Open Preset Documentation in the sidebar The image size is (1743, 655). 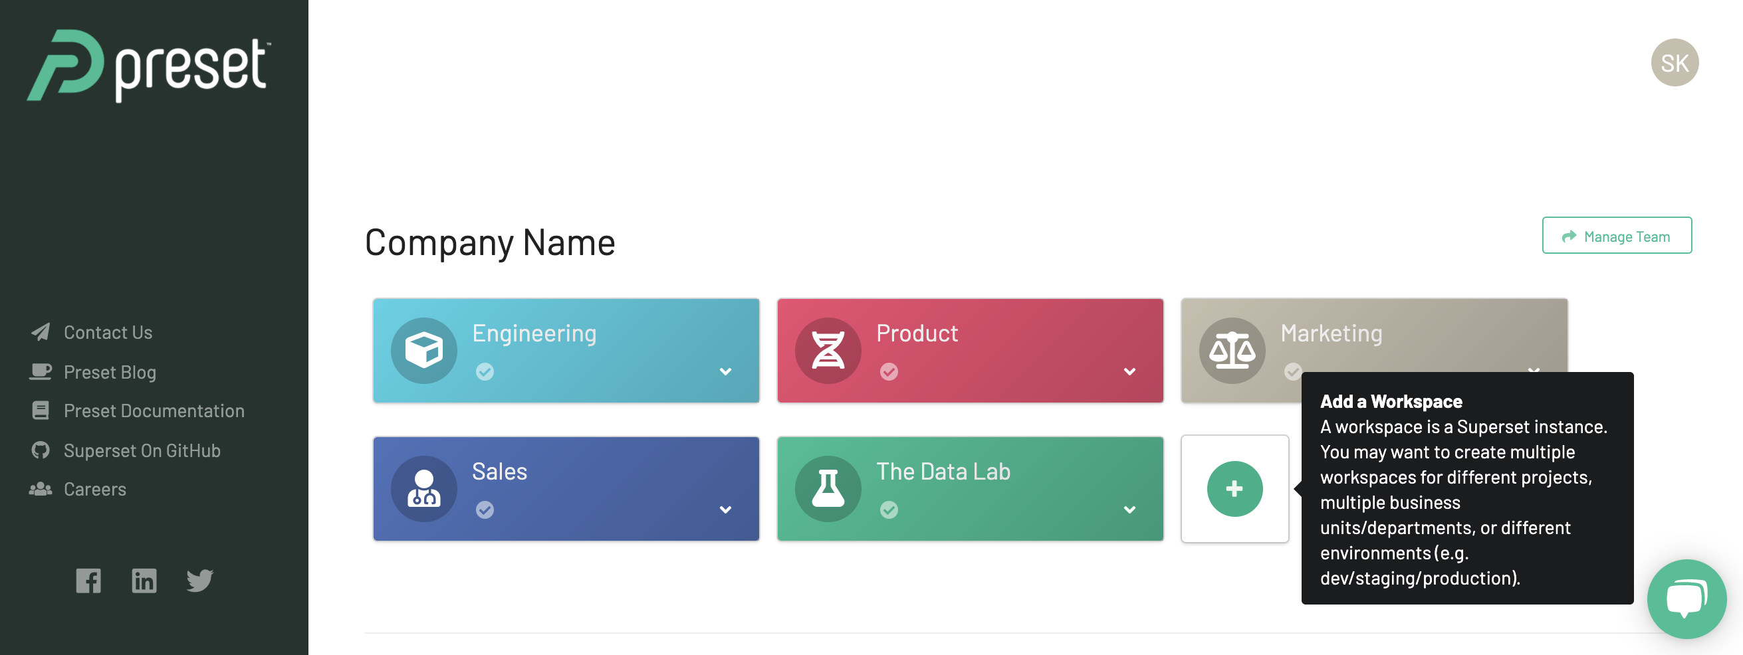coord(154,411)
